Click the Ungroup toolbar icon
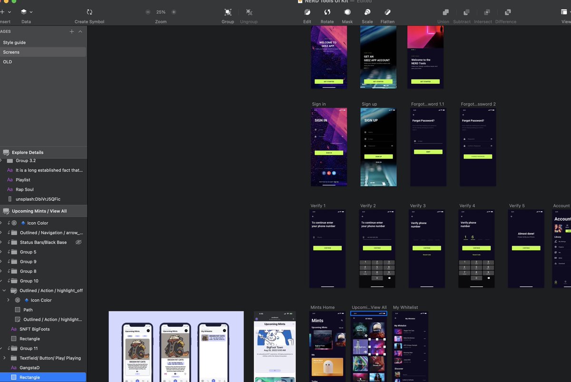 249,12
